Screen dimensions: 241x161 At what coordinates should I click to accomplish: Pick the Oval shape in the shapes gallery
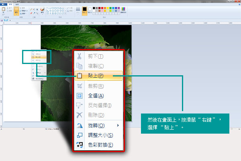(x=53, y=8)
